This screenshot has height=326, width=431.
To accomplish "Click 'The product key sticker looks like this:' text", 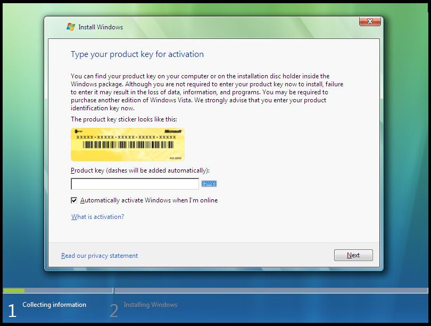I will (x=124, y=119).
